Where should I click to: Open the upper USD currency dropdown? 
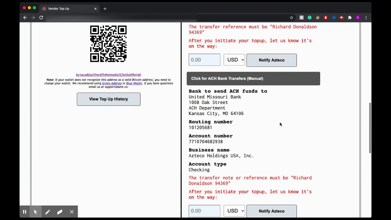pos(234,60)
